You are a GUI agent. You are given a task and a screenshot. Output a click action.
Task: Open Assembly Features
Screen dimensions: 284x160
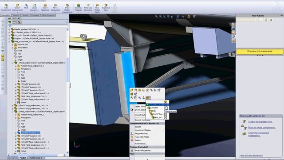pos(78,8)
